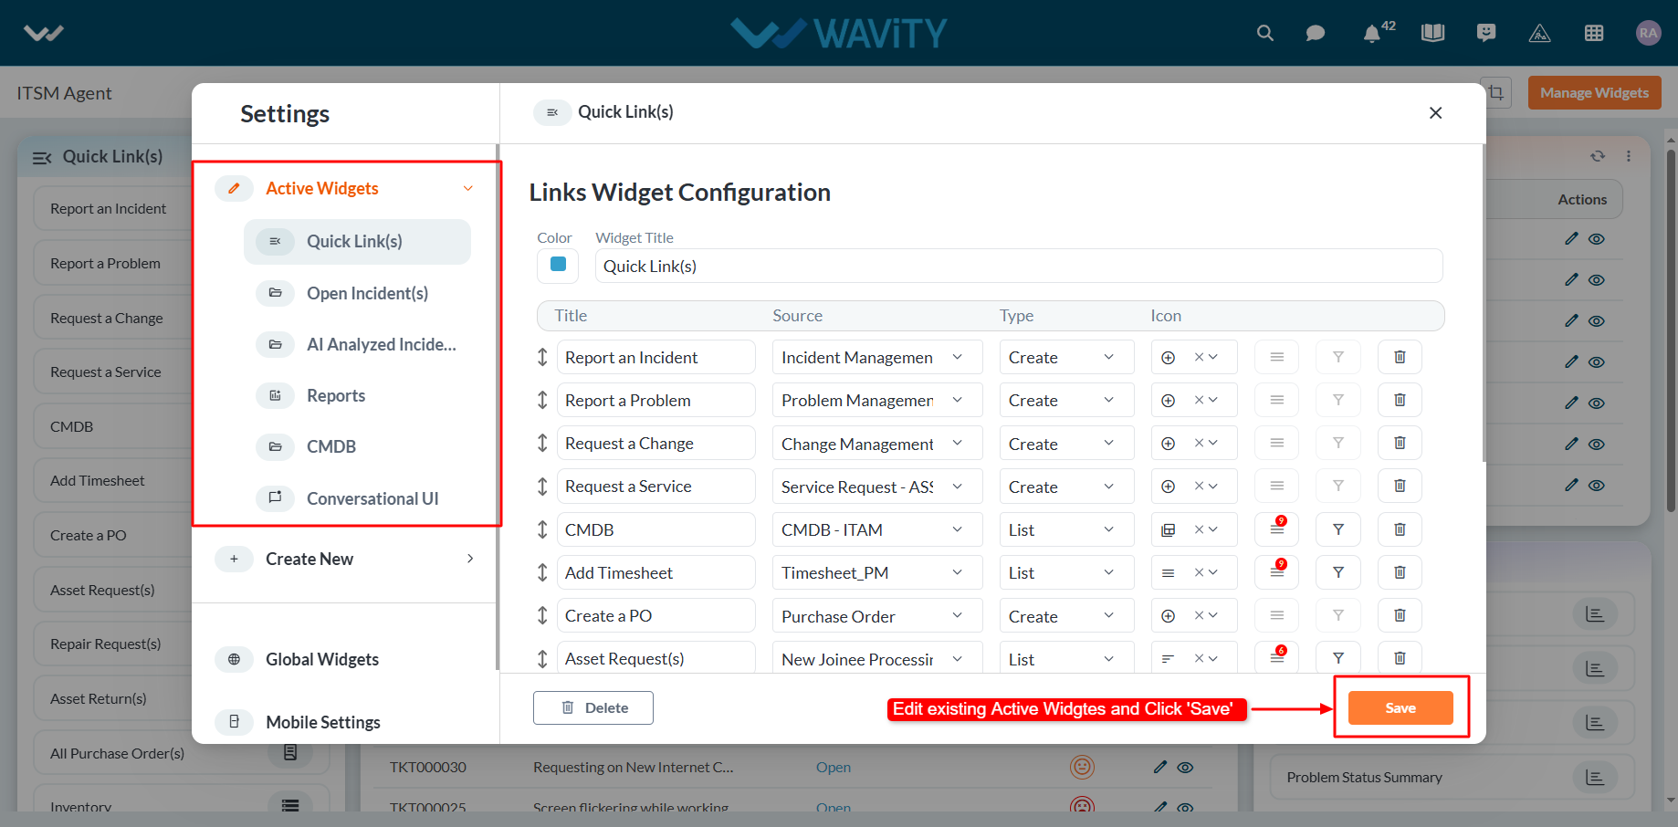
Task: Open the Source dropdown for Report an Incident
Action: pos(877,357)
